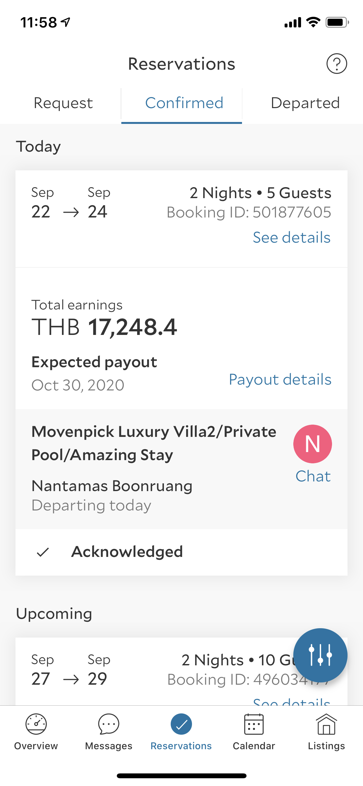Go to Listings house icon
This screenshot has height=786, width=363.
pos(326,724)
